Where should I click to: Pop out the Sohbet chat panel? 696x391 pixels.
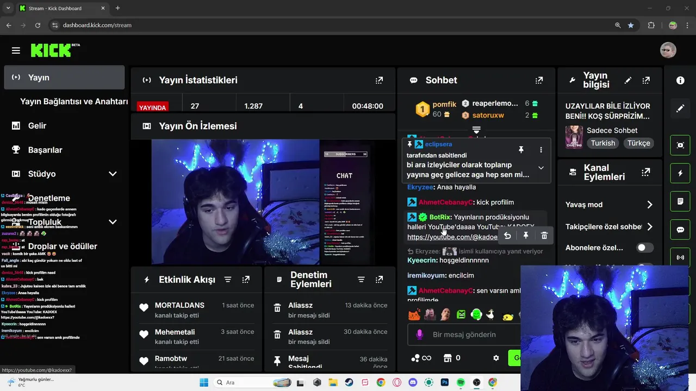coord(539,80)
